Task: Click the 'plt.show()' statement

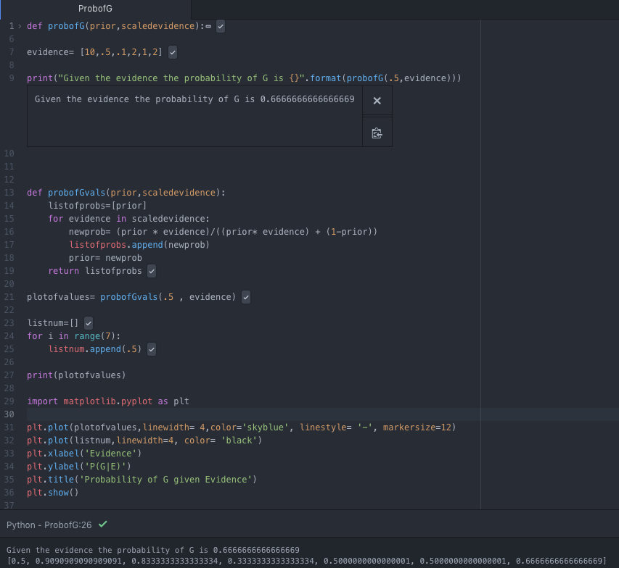Action: point(53,493)
